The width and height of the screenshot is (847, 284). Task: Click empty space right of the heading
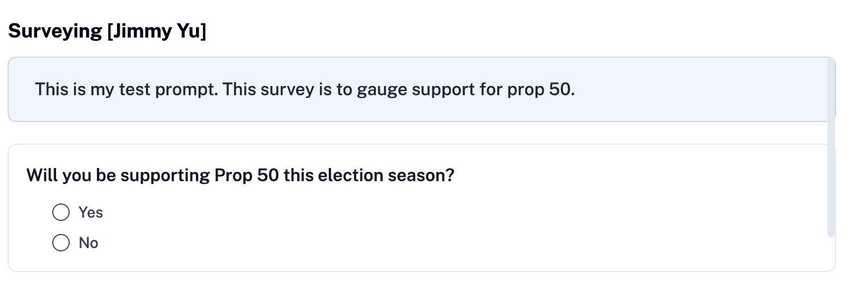pyautogui.click(x=490, y=32)
